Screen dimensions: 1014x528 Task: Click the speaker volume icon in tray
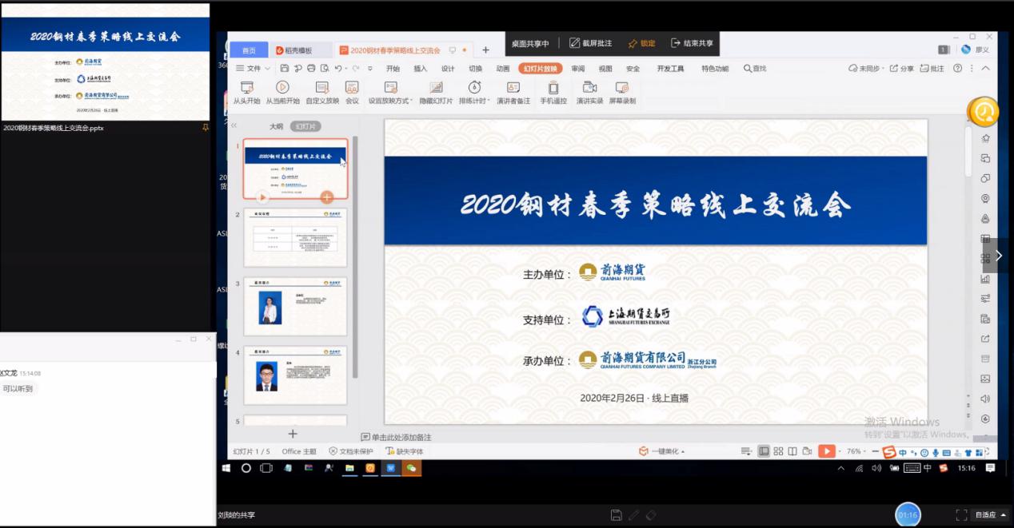point(876,468)
